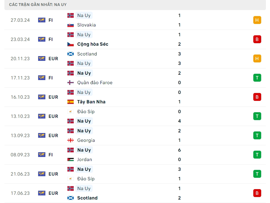The height and width of the screenshot is (203, 270).
Task: Click the 08.09.23 match date
Action: point(20,155)
